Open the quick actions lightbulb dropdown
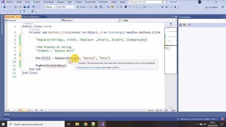 71,62
